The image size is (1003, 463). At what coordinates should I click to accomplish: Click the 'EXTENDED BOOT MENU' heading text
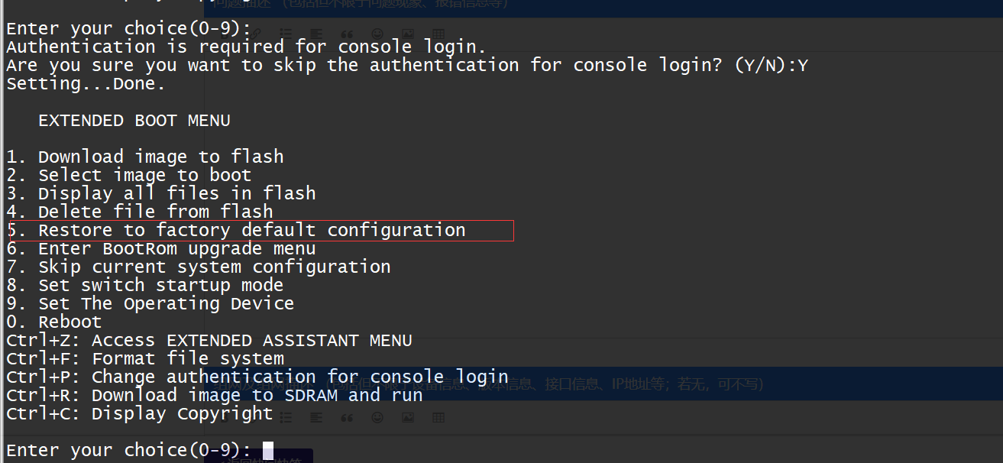click(134, 120)
